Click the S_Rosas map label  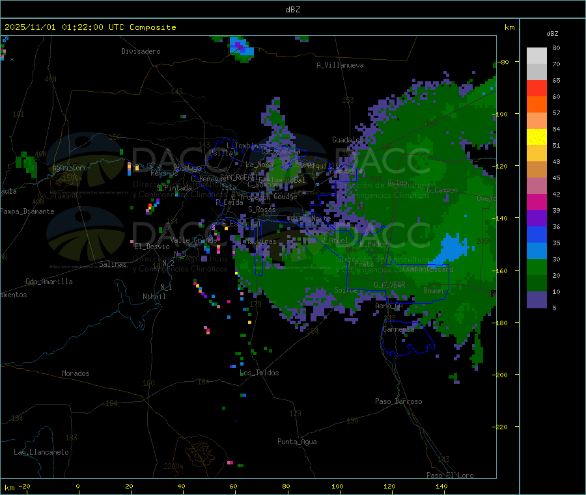tap(262, 209)
